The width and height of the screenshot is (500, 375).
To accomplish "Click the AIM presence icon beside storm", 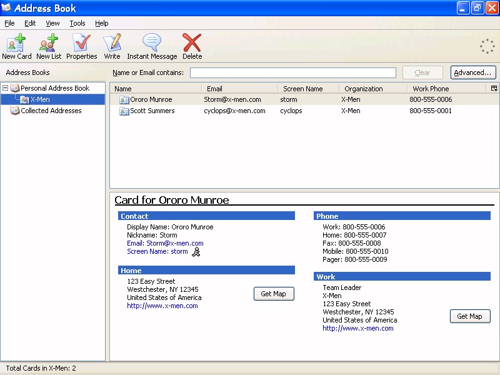I will (196, 252).
